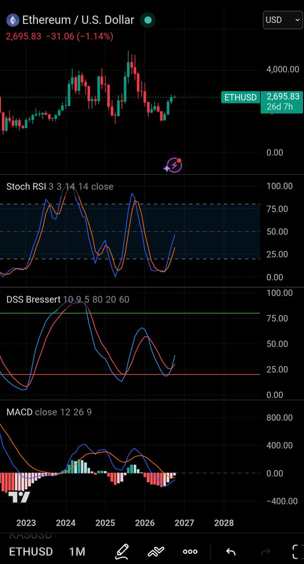This screenshot has width=304, height=564.
Task: Select the DSS Bressert indicator title
Action: [33, 299]
